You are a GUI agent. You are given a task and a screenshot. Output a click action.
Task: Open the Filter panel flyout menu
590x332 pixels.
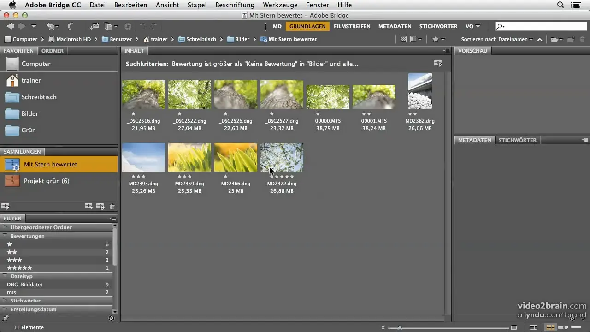pyautogui.click(x=112, y=219)
